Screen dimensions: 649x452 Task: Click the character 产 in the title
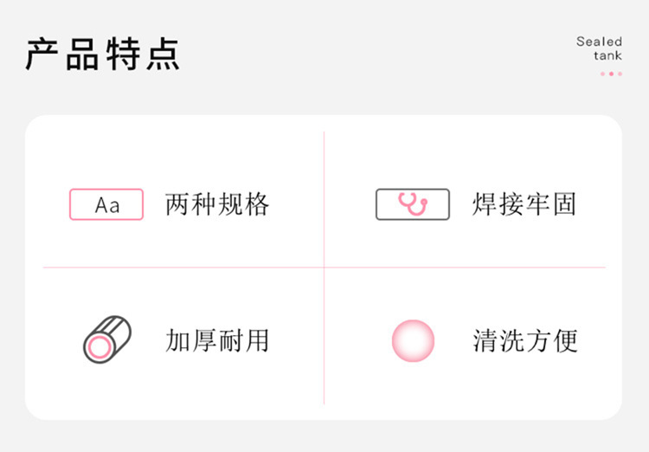coord(41,55)
